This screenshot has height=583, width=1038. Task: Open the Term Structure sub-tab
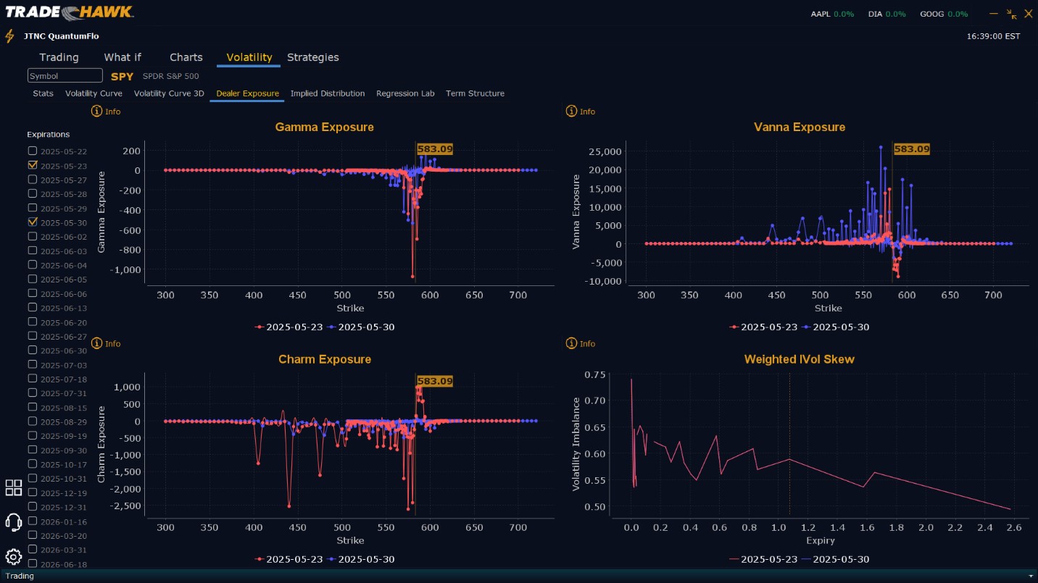pos(475,93)
